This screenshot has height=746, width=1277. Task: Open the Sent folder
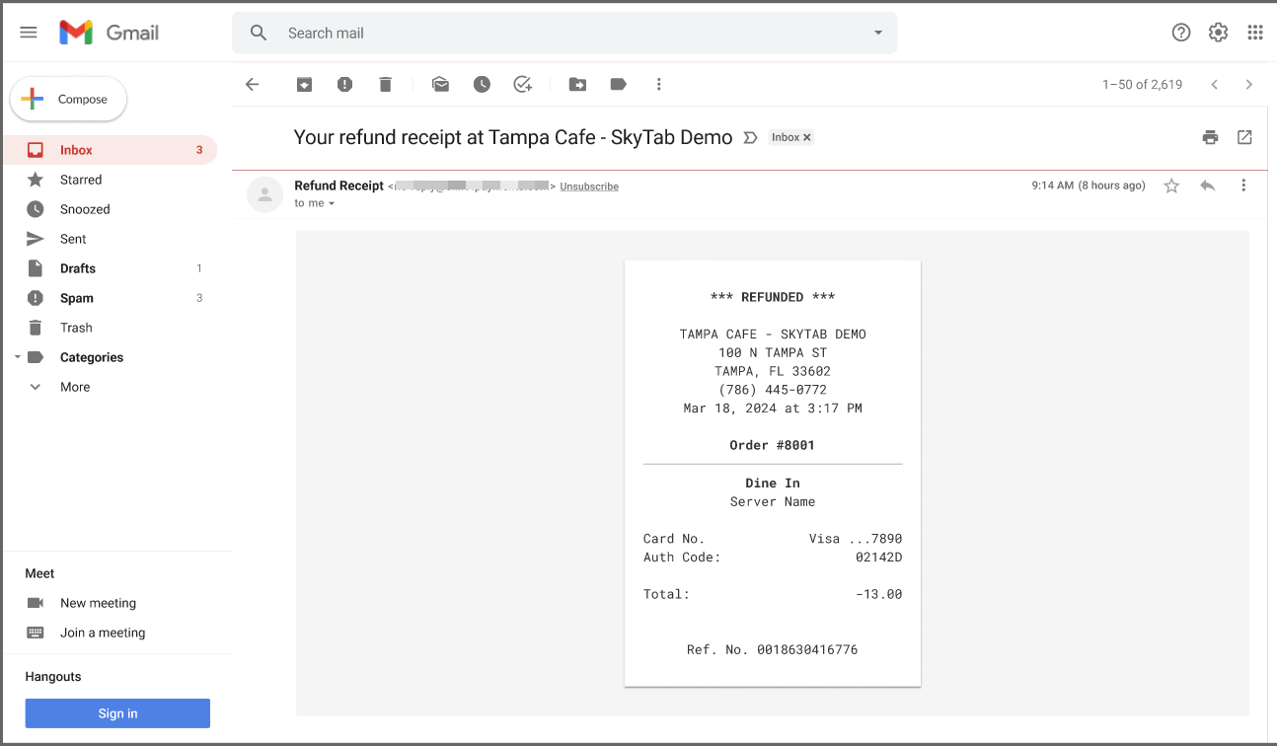point(73,239)
